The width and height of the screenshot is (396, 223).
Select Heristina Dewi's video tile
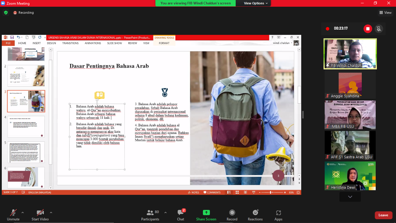coord(350,176)
